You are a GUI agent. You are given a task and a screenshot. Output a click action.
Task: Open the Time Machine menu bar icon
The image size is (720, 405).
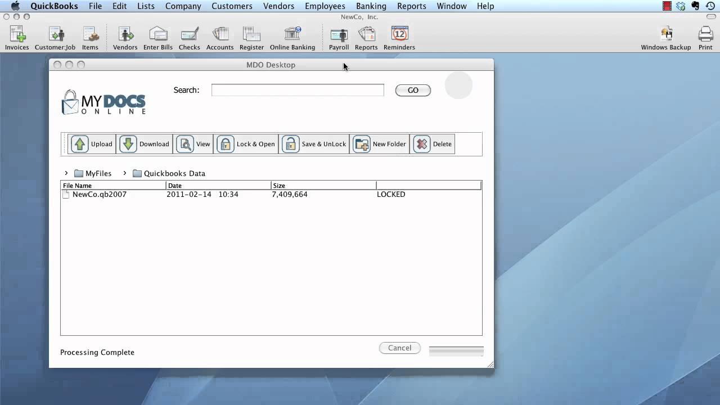(710, 6)
